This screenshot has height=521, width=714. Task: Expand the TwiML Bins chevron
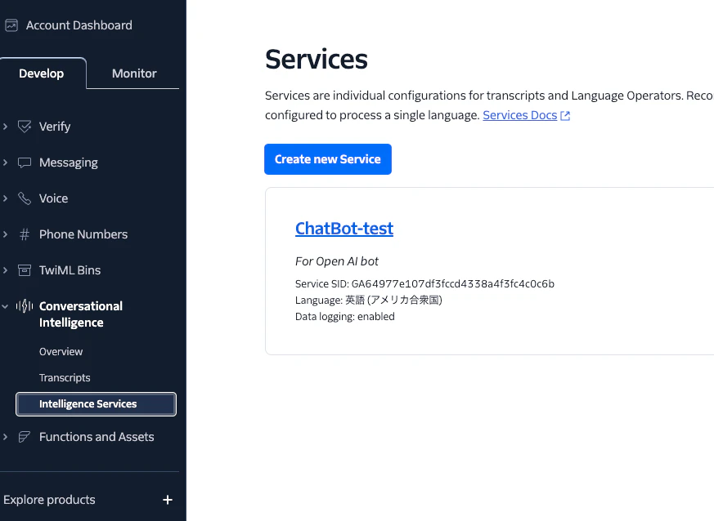(x=5, y=270)
